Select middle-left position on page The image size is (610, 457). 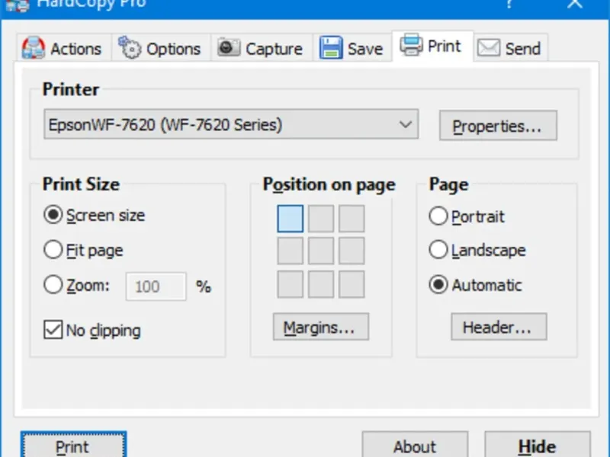tap(291, 251)
